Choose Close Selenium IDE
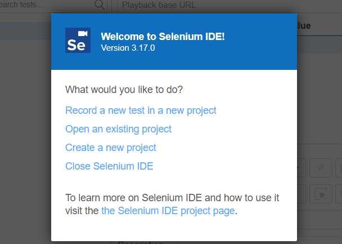 click(x=109, y=166)
